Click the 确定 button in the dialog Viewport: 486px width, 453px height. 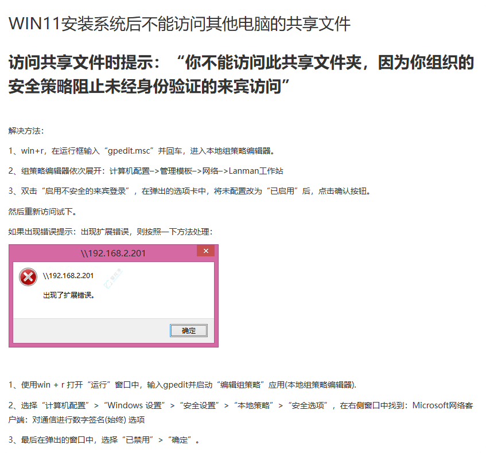188,331
